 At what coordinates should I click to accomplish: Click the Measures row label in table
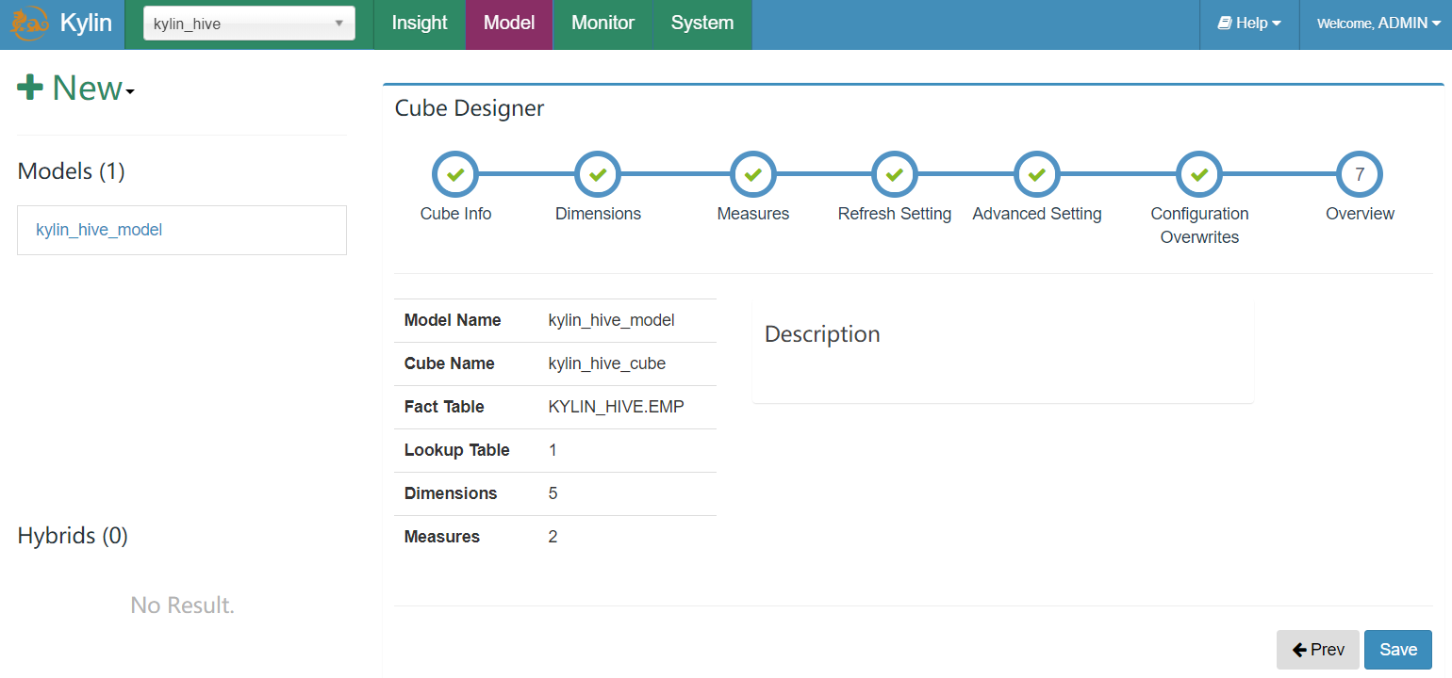coord(442,537)
